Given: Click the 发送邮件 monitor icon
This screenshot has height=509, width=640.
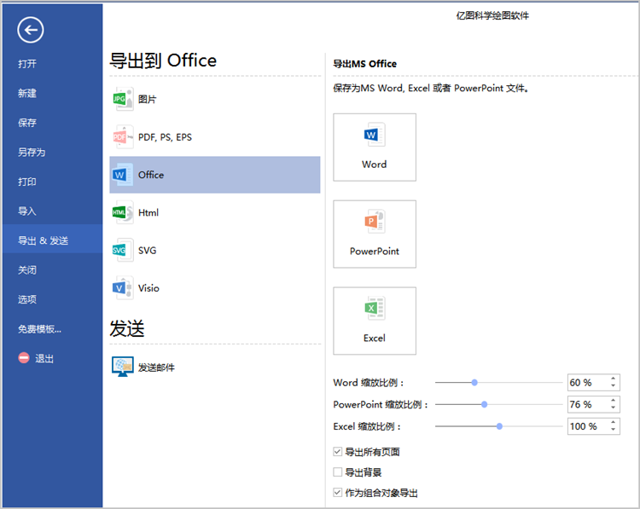Looking at the screenshot, I should (x=123, y=367).
